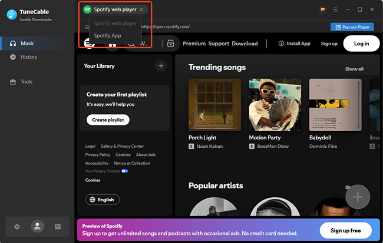Open the mail feedback icon

[x=58, y=227]
